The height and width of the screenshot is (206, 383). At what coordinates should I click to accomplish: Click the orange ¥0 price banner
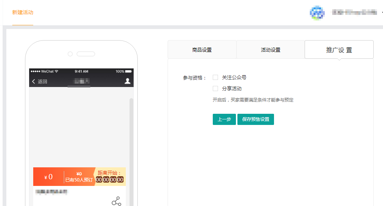[49, 177]
